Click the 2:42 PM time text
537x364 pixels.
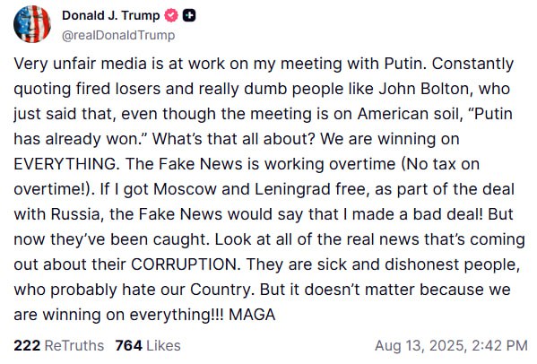tap(500, 345)
